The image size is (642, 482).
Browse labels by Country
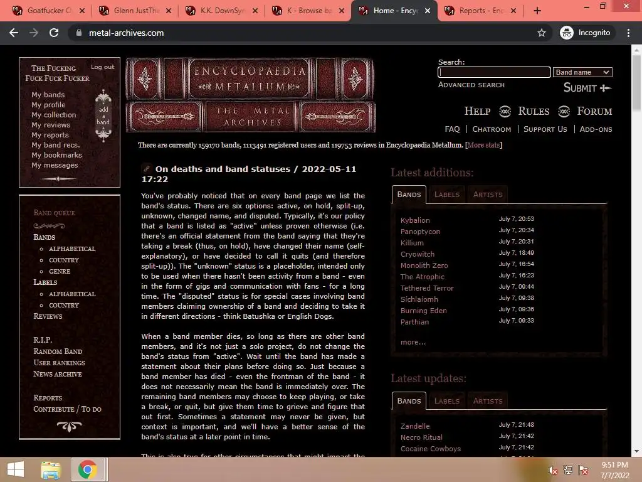click(64, 306)
